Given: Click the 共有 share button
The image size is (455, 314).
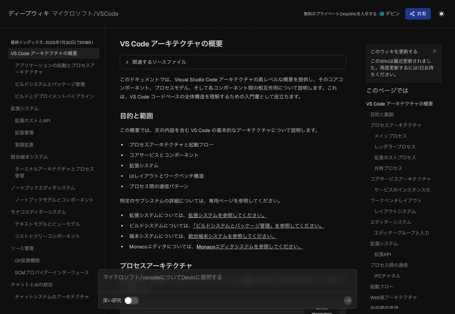Looking at the screenshot, I should pyautogui.click(x=418, y=14).
